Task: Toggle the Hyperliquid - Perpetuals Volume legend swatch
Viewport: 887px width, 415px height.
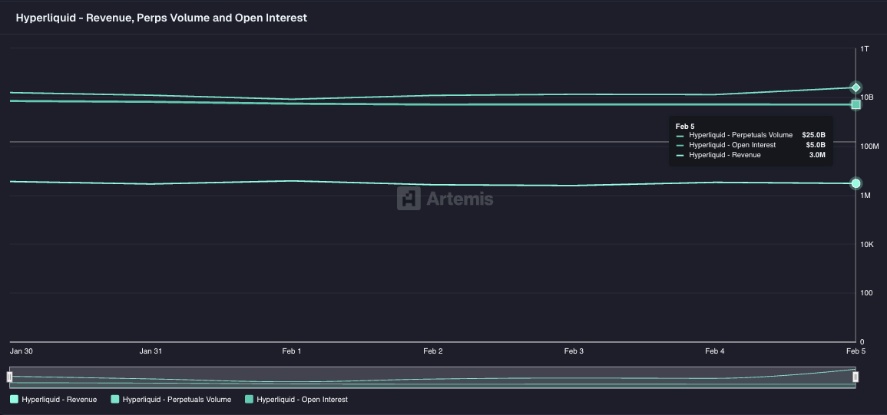Action: pos(115,399)
